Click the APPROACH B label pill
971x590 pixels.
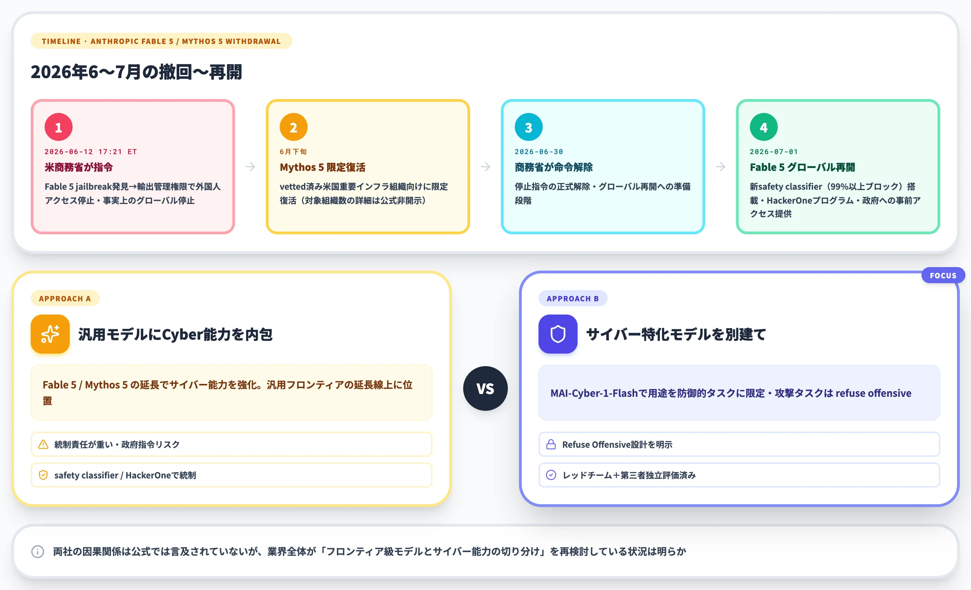(573, 298)
